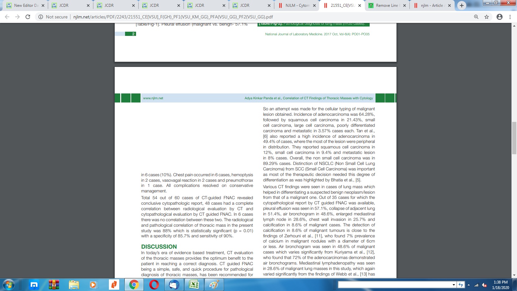The width and height of the screenshot is (517, 291).
Task: Close the 21551_CE[VSU tab
Action: [360, 5]
